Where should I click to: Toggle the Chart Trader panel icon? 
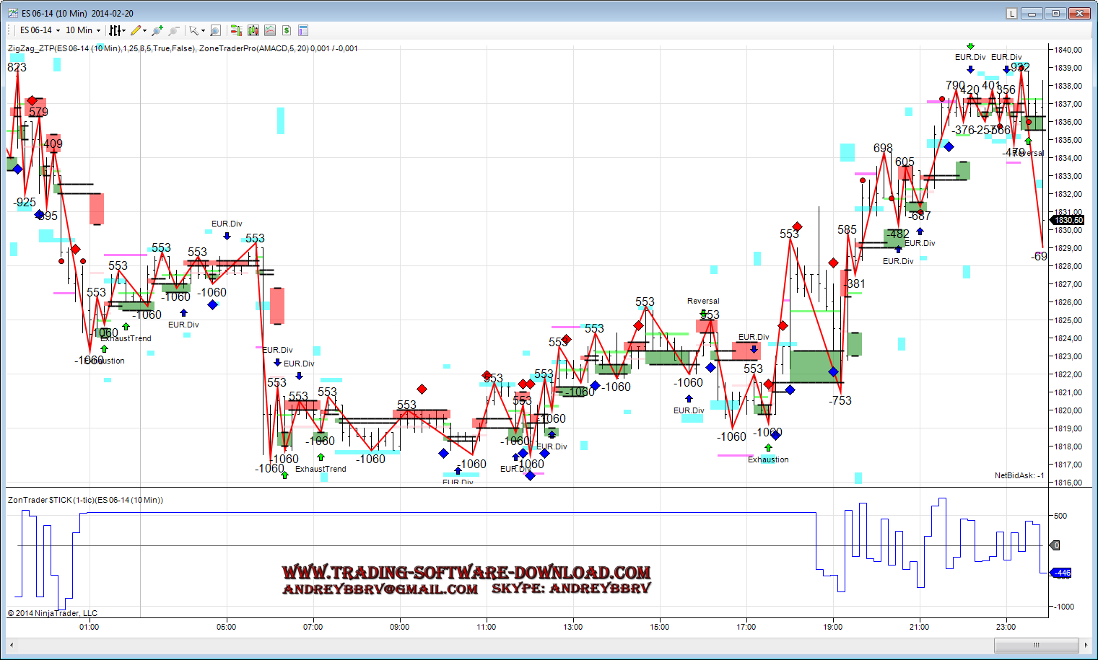point(235,30)
